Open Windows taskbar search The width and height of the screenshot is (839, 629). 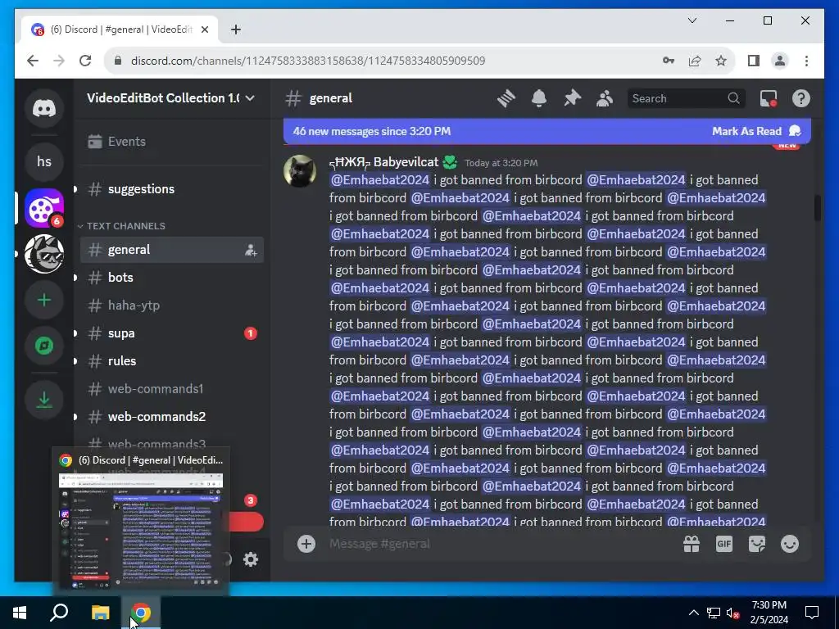(x=59, y=613)
